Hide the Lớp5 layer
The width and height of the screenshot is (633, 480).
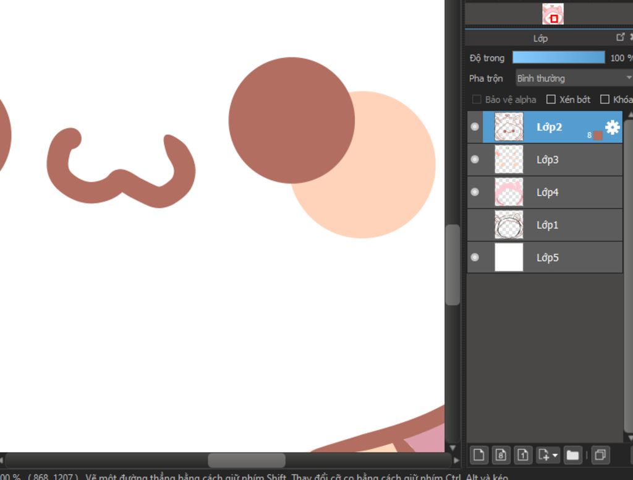(x=475, y=257)
